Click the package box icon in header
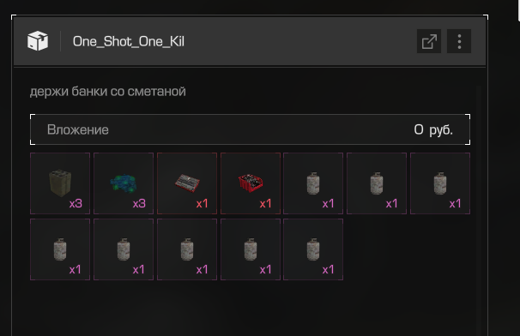The image size is (520, 336). pyautogui.click(x=38, y=41)
